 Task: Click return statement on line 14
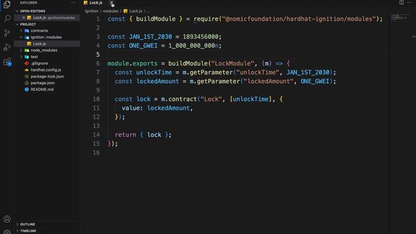(125, 135)
